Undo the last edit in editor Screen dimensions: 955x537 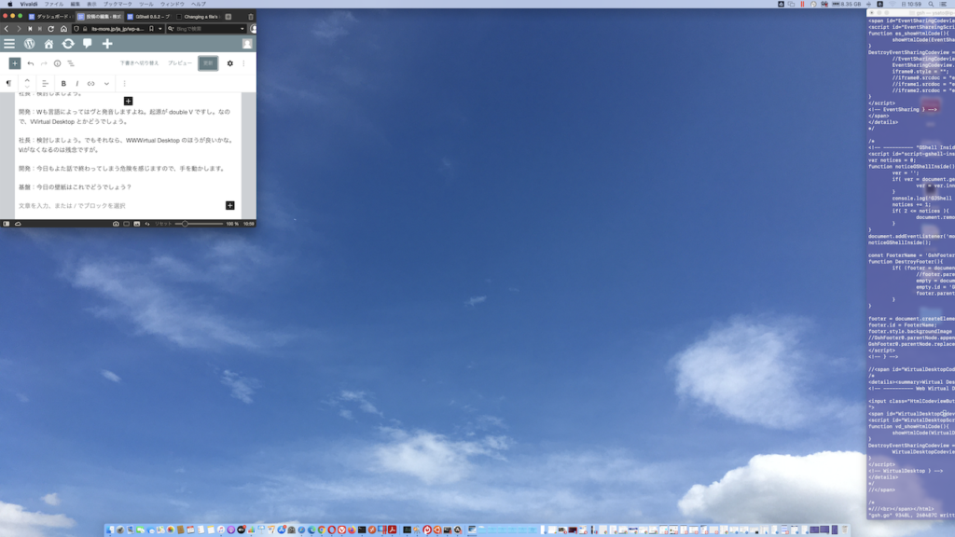point(31,63)
